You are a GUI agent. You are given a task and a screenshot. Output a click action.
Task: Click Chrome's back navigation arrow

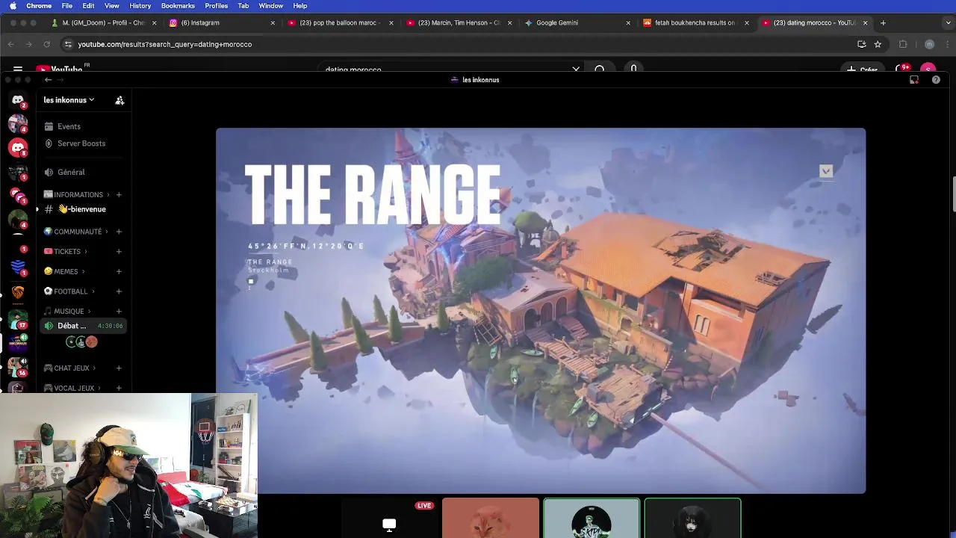(x=11, y=44)
